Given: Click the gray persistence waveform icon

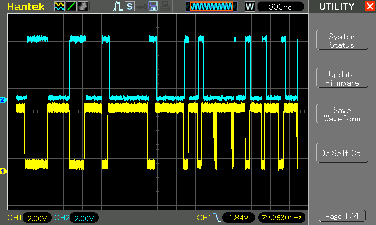Looking at the screenshot, I should point(83,7).
